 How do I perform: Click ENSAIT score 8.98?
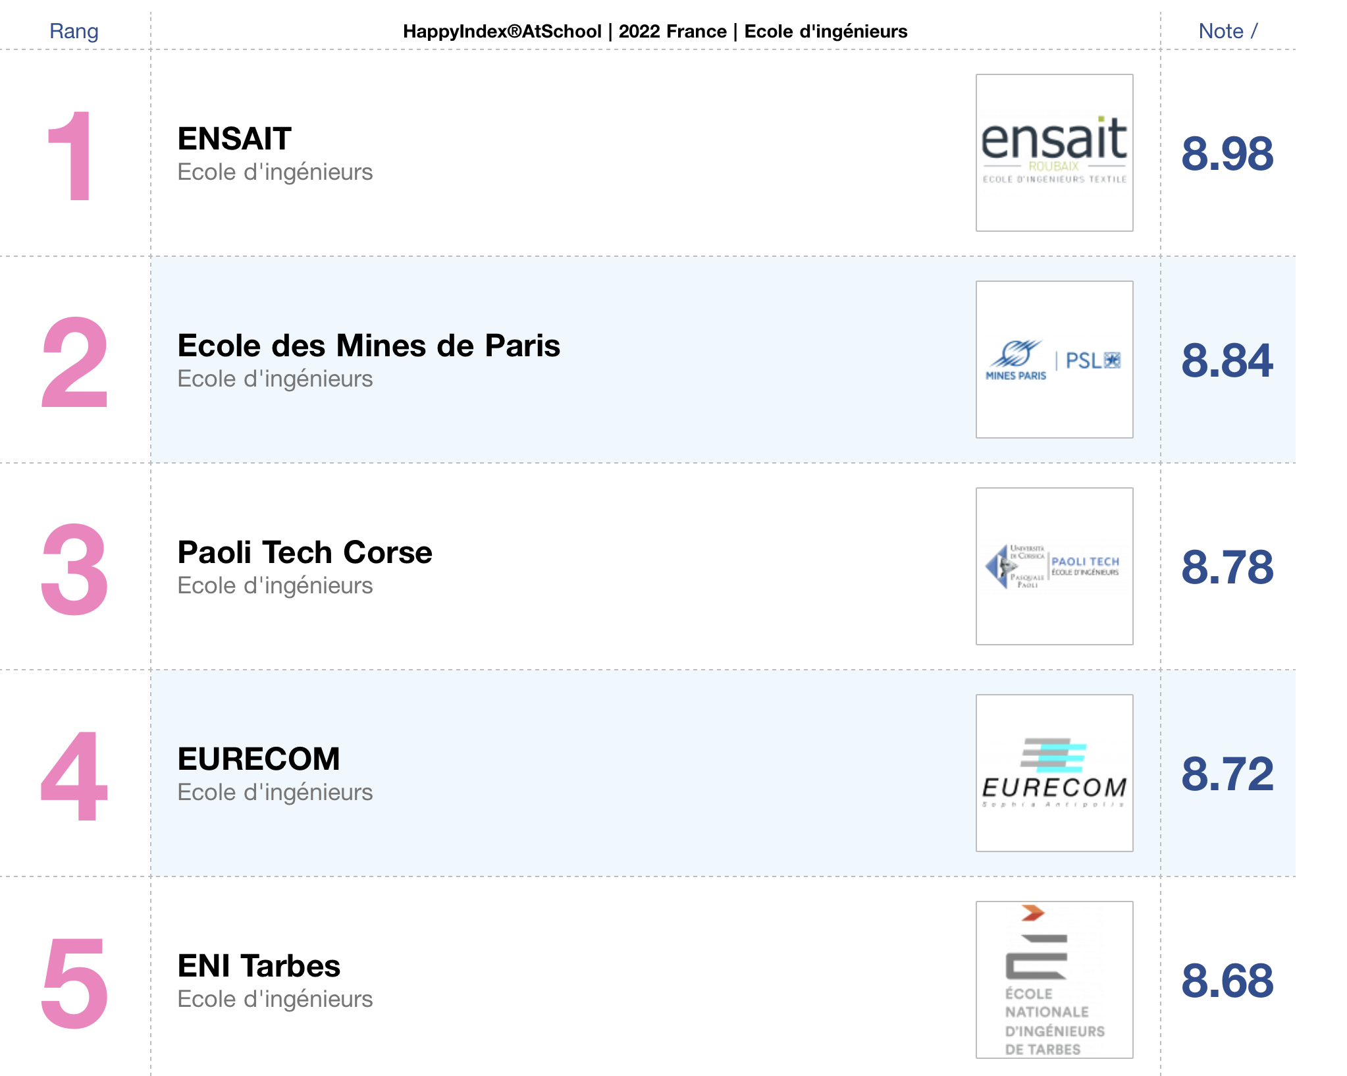tap(1227, 154)
